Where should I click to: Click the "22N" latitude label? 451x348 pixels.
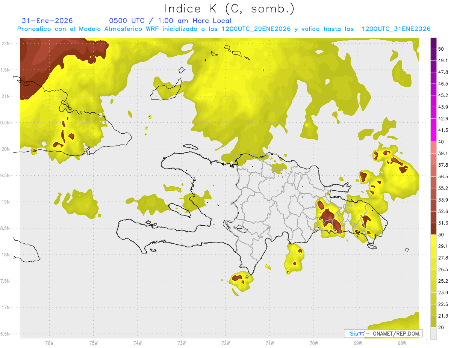tap(6, 44)
